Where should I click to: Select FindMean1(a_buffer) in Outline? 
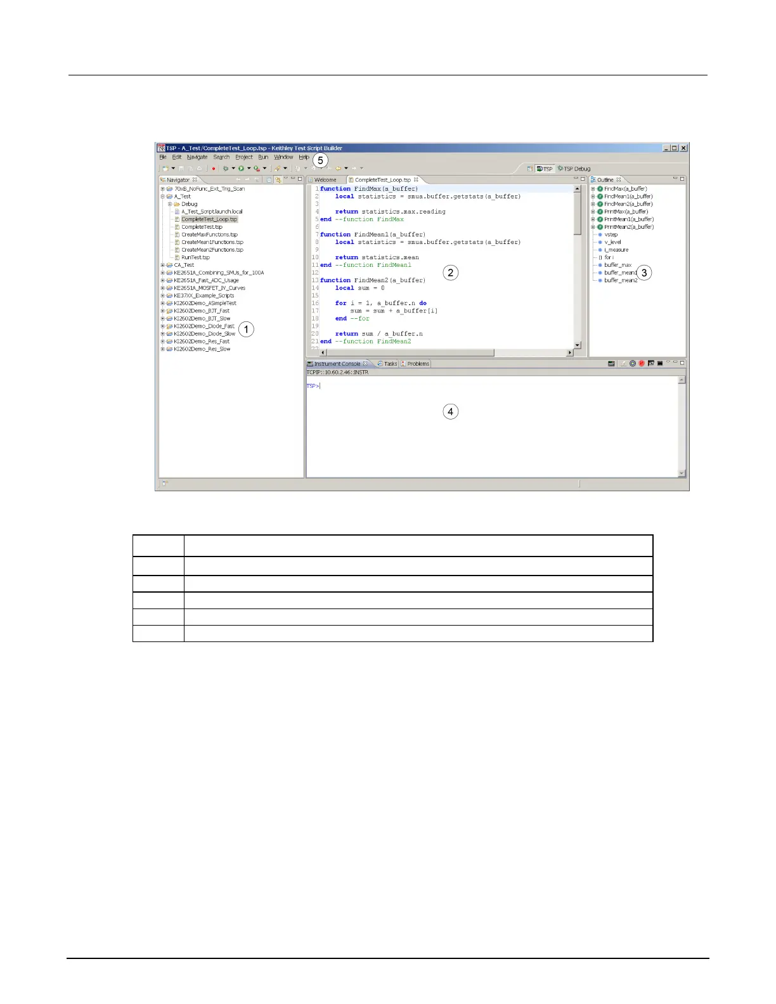[x=628, y=196]
